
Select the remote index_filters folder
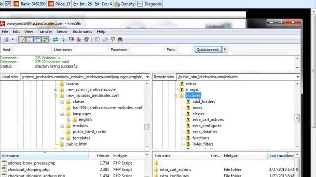click(203, 144)
